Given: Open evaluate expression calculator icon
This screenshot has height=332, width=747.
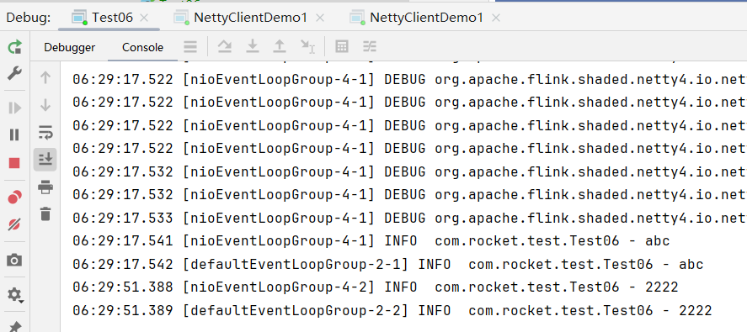Looking at the screenshot, I should point(342,46).
